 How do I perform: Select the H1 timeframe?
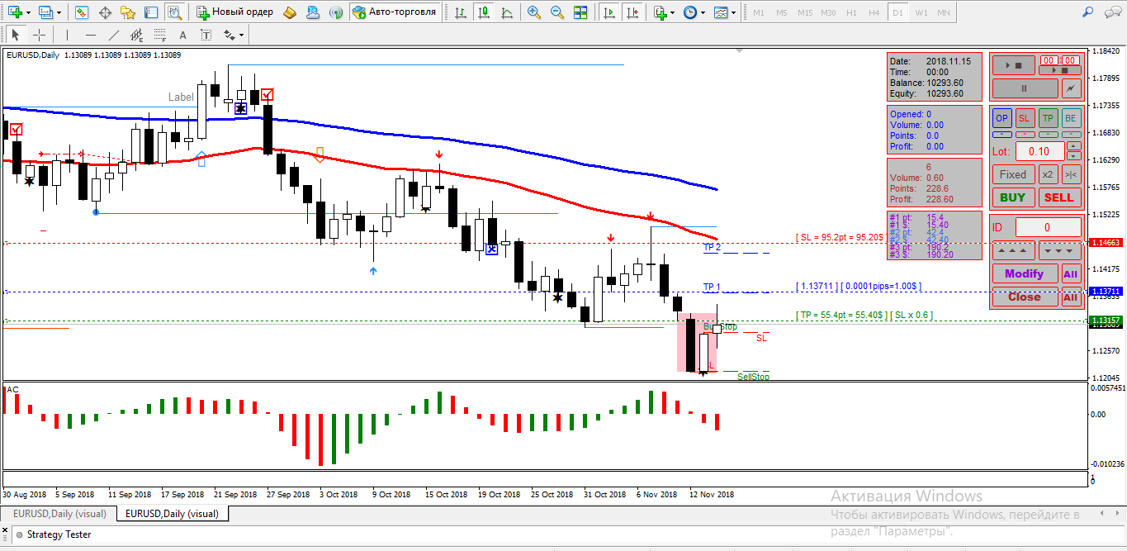[x=851, y=13]
